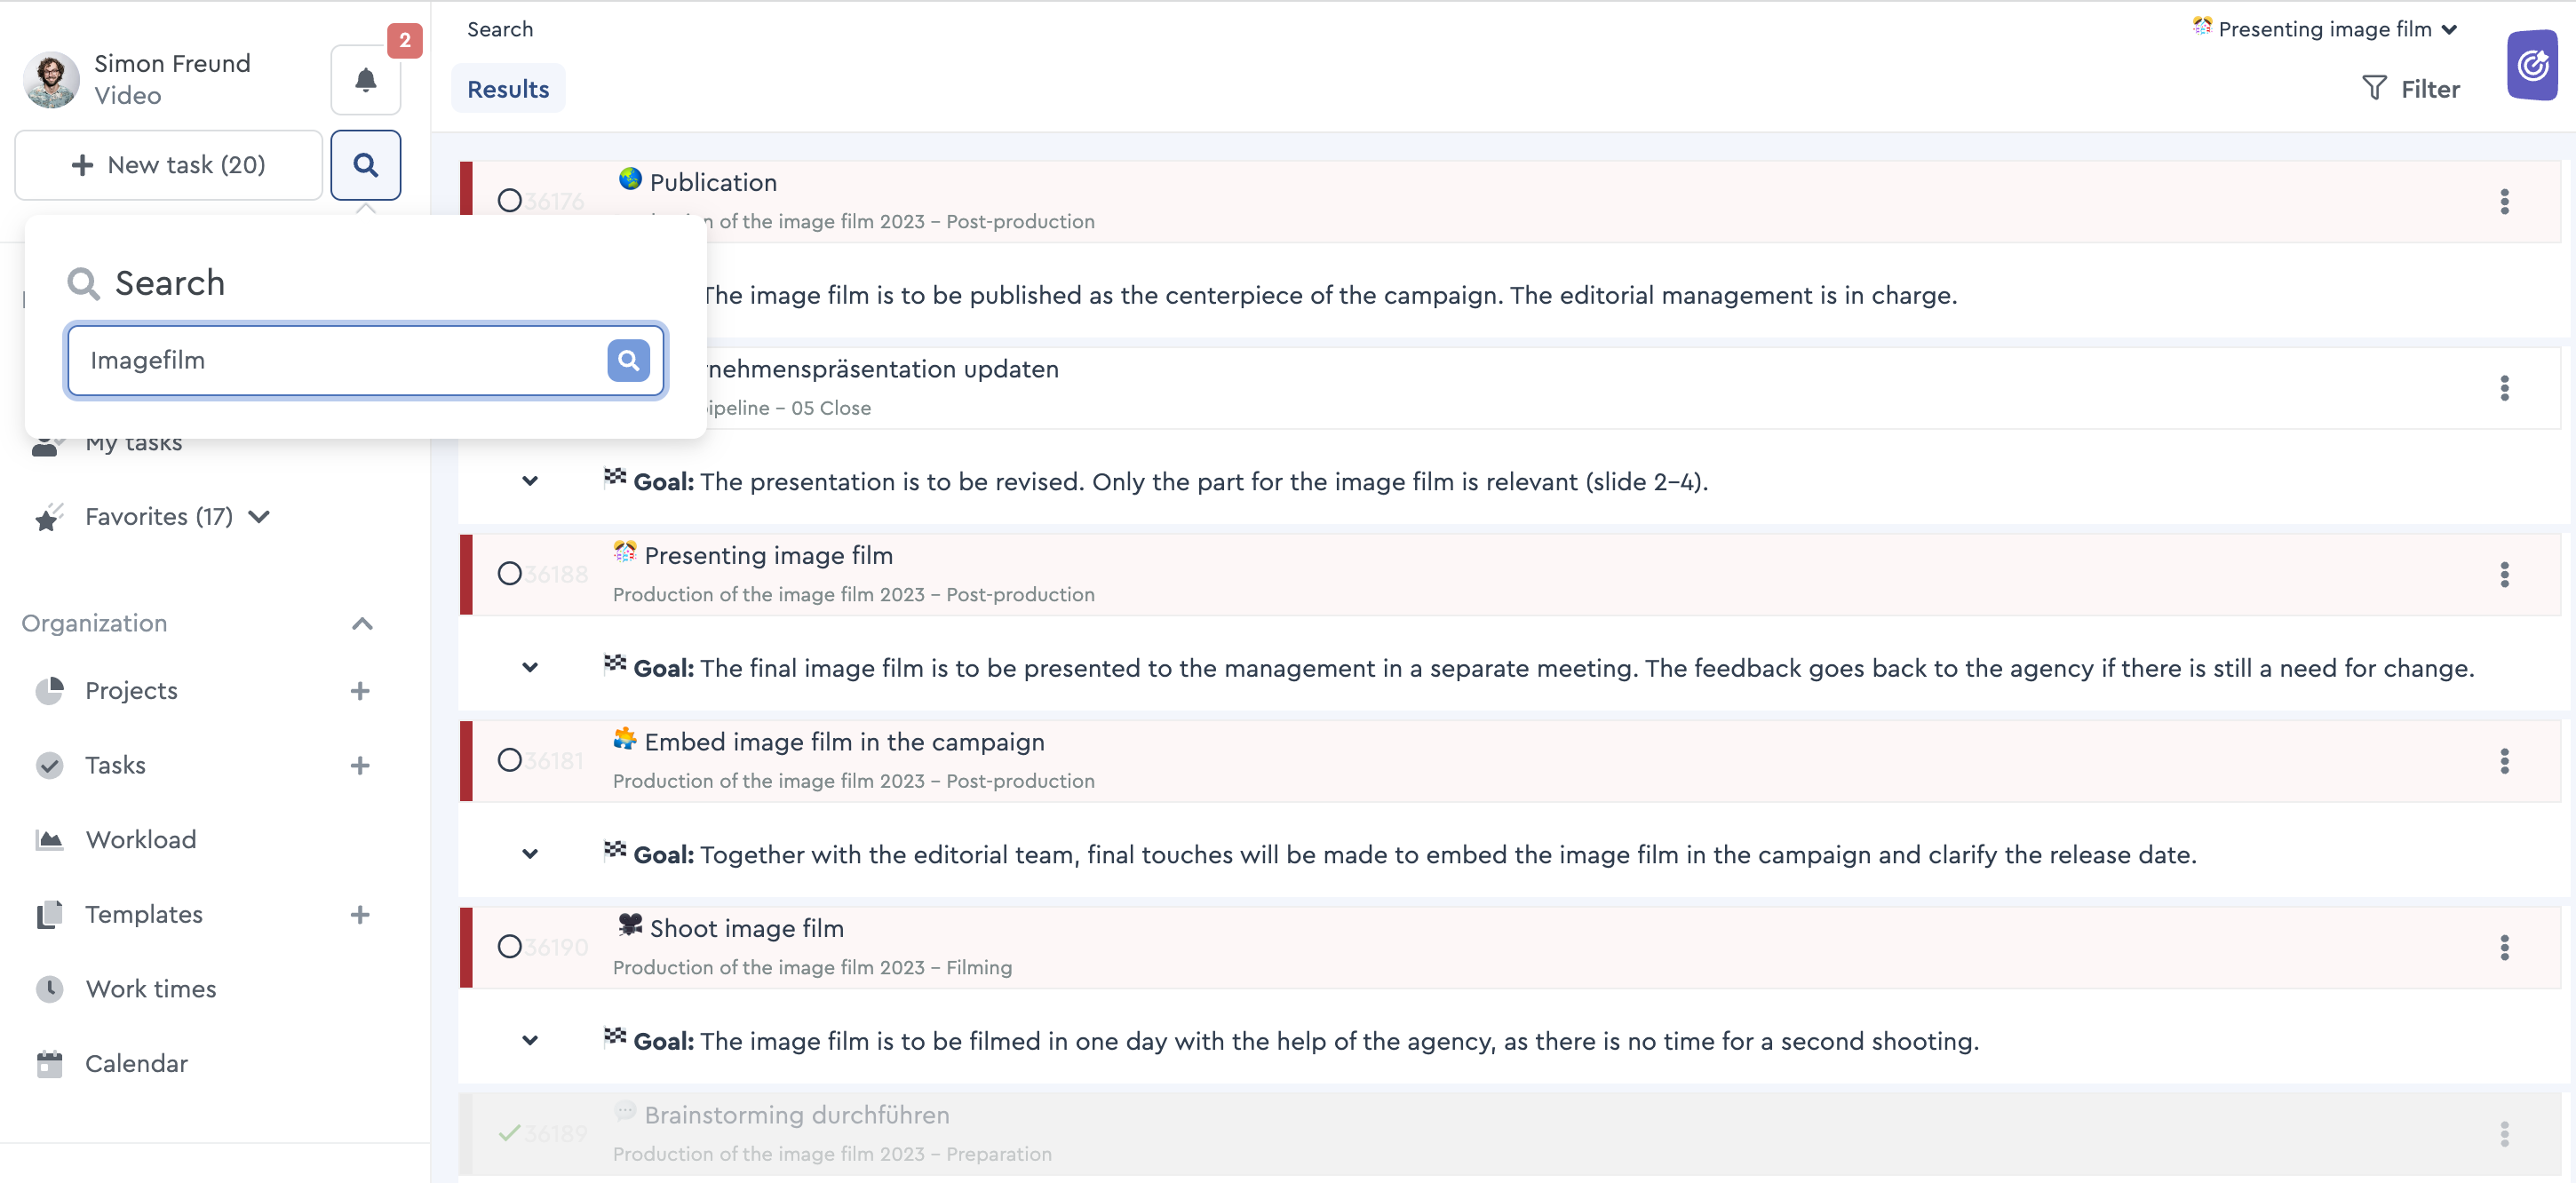
Task: Click the Templates document icon
Action: [49, 915]
